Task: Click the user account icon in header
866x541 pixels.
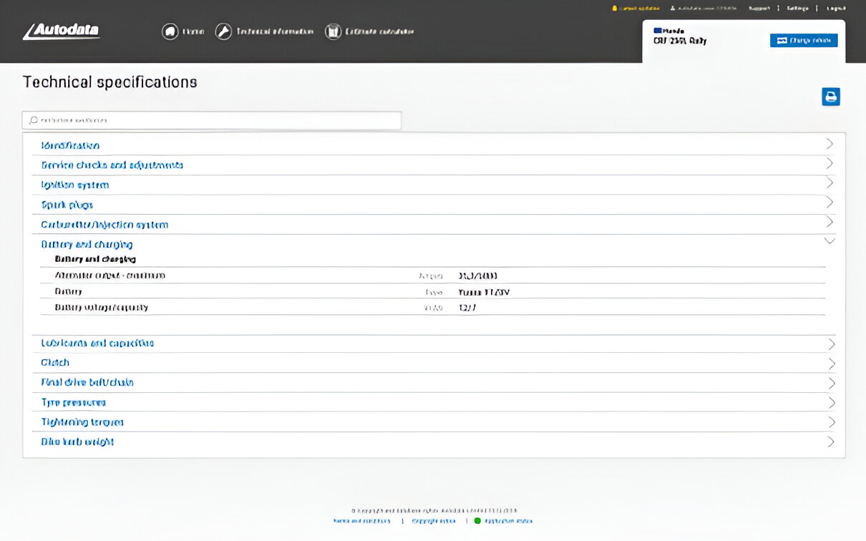Action: pyautogui.click(x=673, y=9)
